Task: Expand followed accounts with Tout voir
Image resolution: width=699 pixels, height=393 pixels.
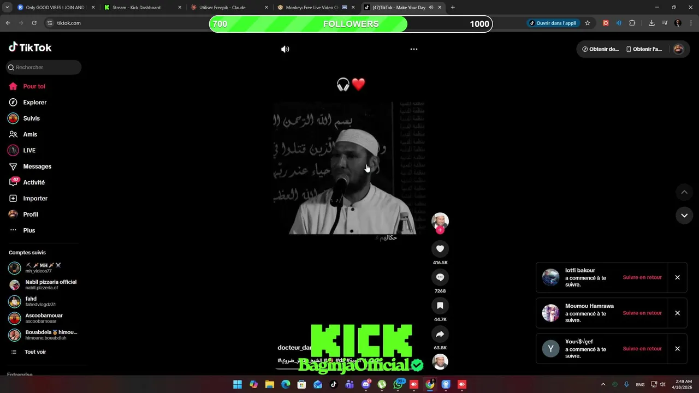Action: (35, 352)
